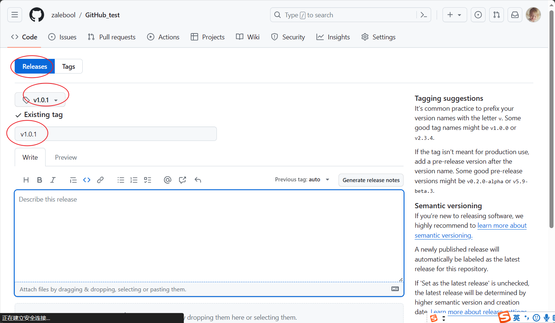
Task: Open pull requests icon in header
Action: click(497, 15)
